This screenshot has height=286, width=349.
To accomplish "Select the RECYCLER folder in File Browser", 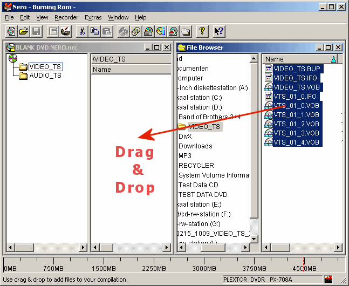I will [196, 166].
